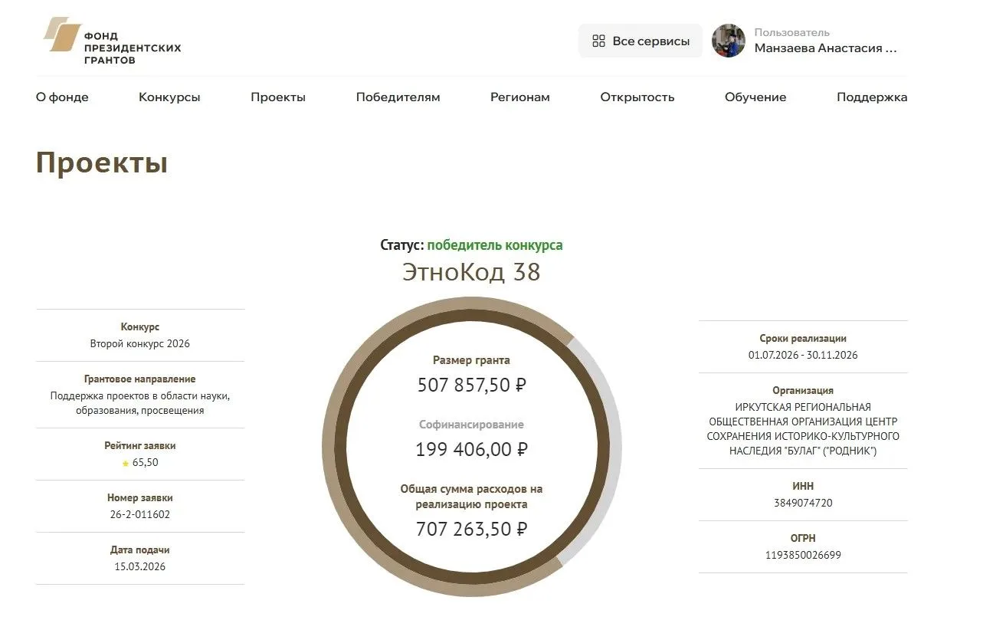
Task: Click the Дата подачи label
Action: click(140, 550)
